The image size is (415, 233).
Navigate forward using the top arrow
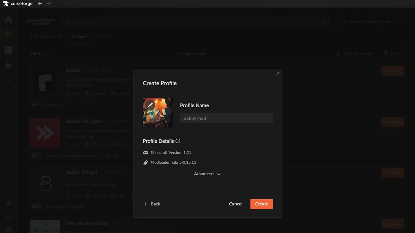click(48, 4)
